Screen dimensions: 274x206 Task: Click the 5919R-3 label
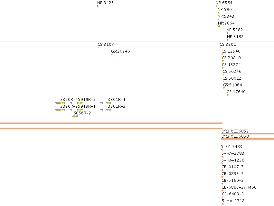coord(86,100)
